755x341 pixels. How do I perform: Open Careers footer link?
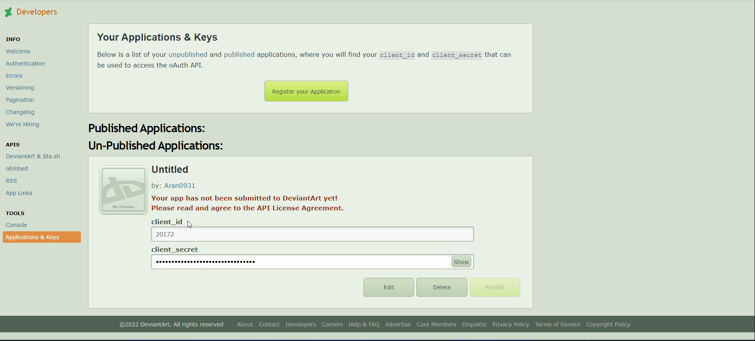tap(332, 324)
